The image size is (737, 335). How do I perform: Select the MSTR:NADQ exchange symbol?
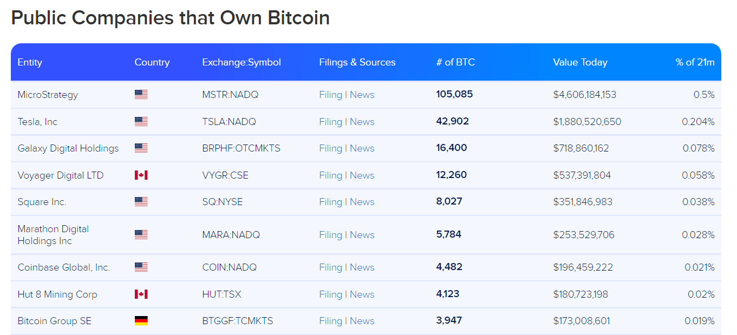(230, 95)
